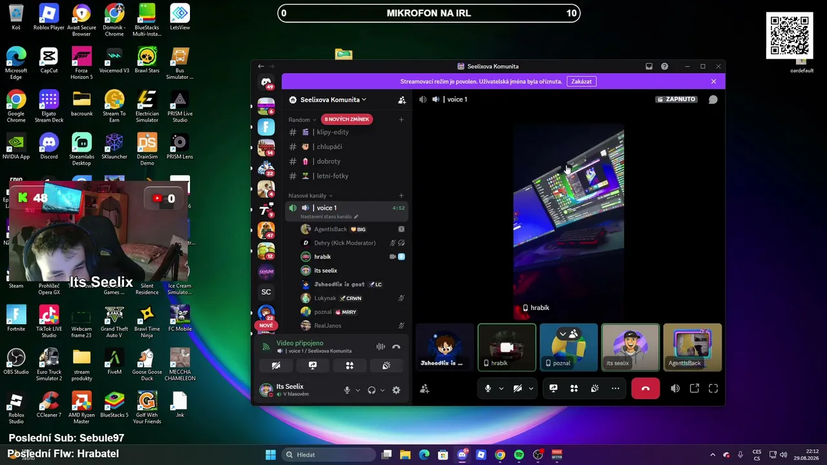
Task: Open the klipy-edity channel
Action: 346,132
